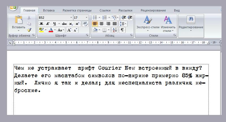Screen dimensions: 226x122
Task: Click the borders icon
Action: (104, 30)
